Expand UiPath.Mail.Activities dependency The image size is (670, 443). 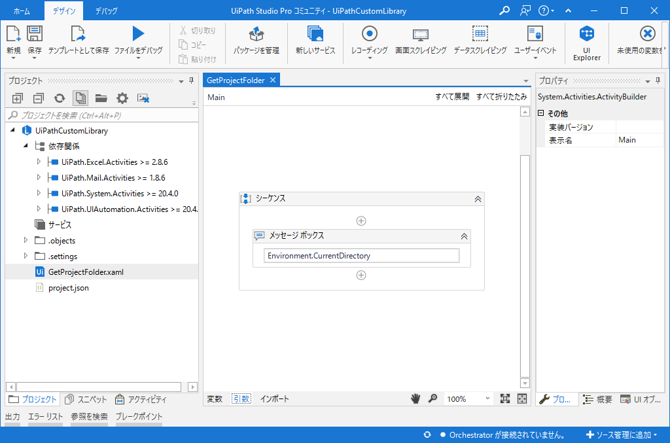click(x=39, y=177)
